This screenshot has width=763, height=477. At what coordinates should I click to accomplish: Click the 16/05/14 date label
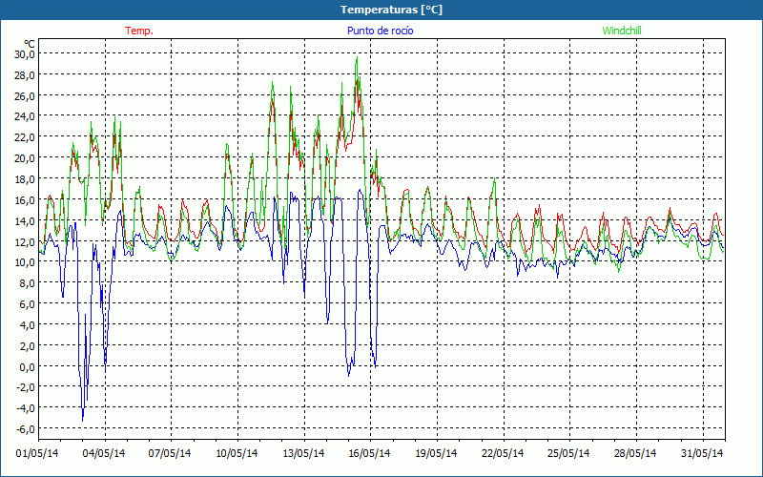(370, 454)
